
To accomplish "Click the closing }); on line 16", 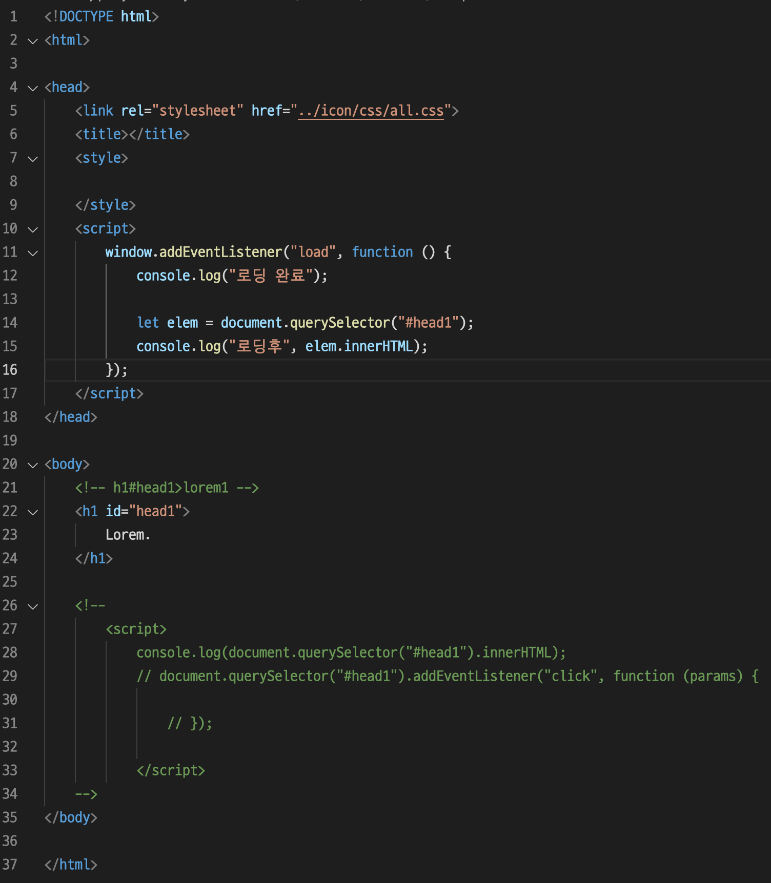I will pos(116,370).
